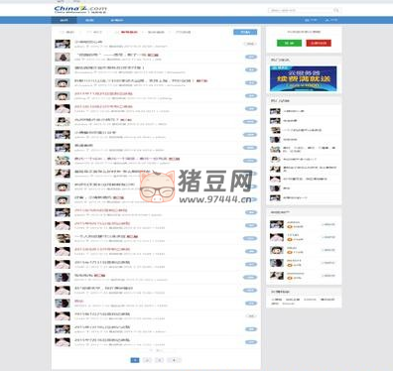
Task: Click the white reply-count badge on the first thread
Action: pyautogui.click(x=250, y=44)
